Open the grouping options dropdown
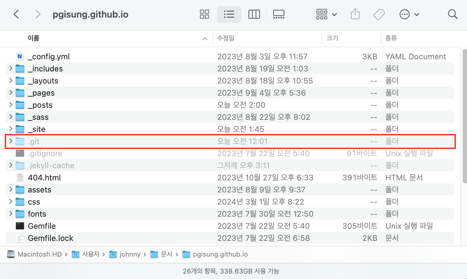Image resolution: width=467 pixels, height=279 pixels. 326,14
